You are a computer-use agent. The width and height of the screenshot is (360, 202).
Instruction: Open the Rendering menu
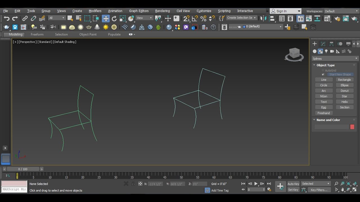[163, 11]
